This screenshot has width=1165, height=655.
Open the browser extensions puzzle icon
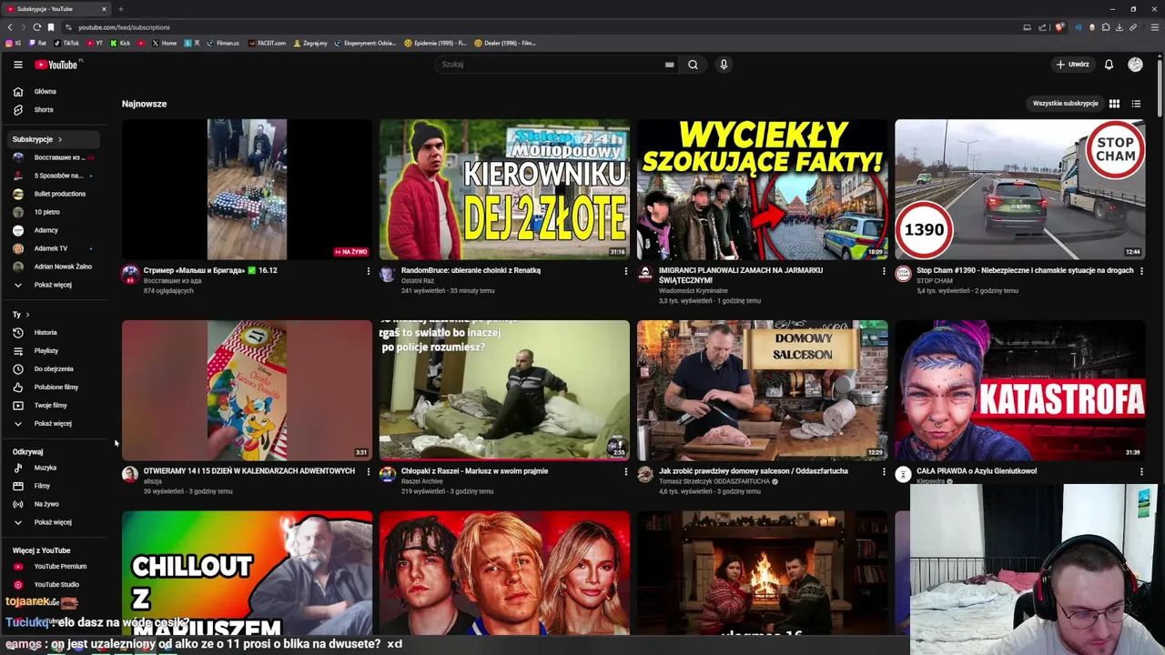click(x=1106, y=27)
